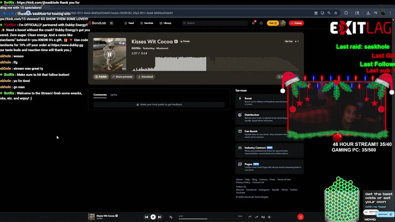Open the TikTok follow link
395x222 pixels.
[284, 190]
